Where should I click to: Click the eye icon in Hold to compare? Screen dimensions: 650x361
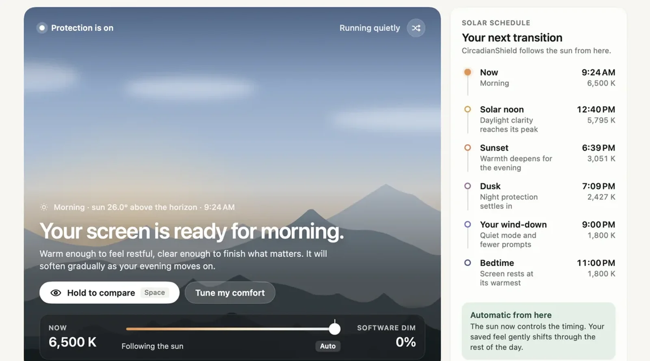tap(56, 293)
